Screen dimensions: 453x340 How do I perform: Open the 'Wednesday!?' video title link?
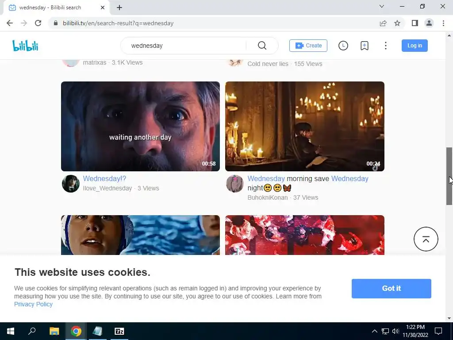click(x=104, y=179)
